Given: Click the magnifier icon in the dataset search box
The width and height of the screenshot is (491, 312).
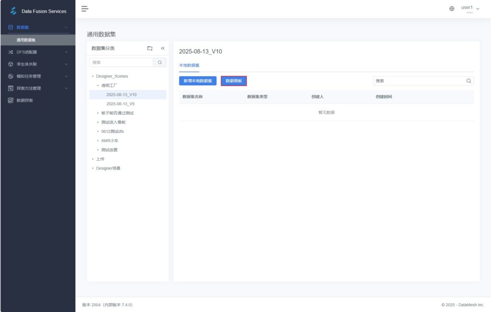Looking at the screenshot, I should [x=468, y=81].
